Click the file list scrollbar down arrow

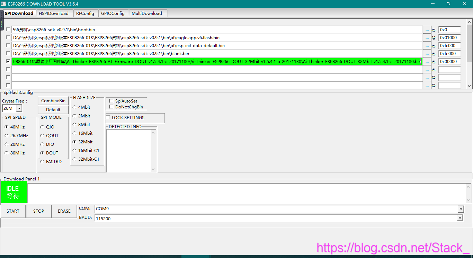pos(469,86)
